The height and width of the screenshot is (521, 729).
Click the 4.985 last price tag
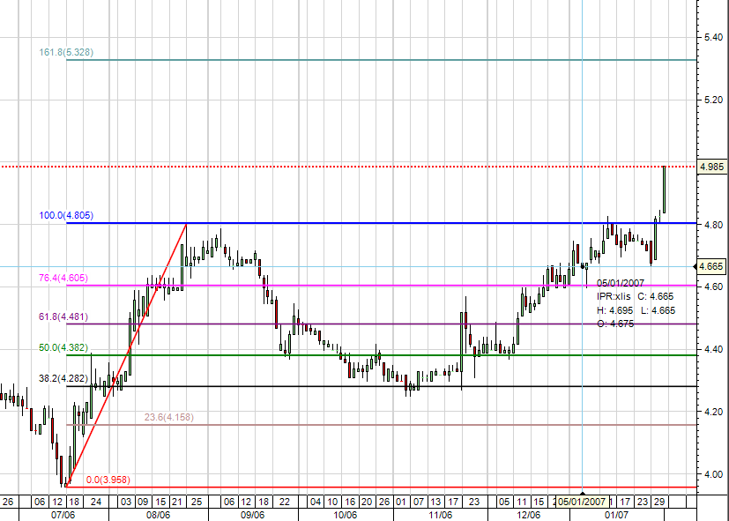click(711, 167)
